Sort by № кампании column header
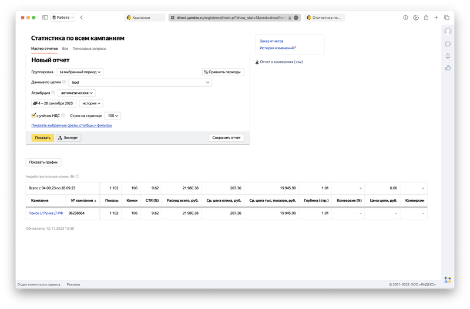The image size is (470, 309). coord(83,201)
